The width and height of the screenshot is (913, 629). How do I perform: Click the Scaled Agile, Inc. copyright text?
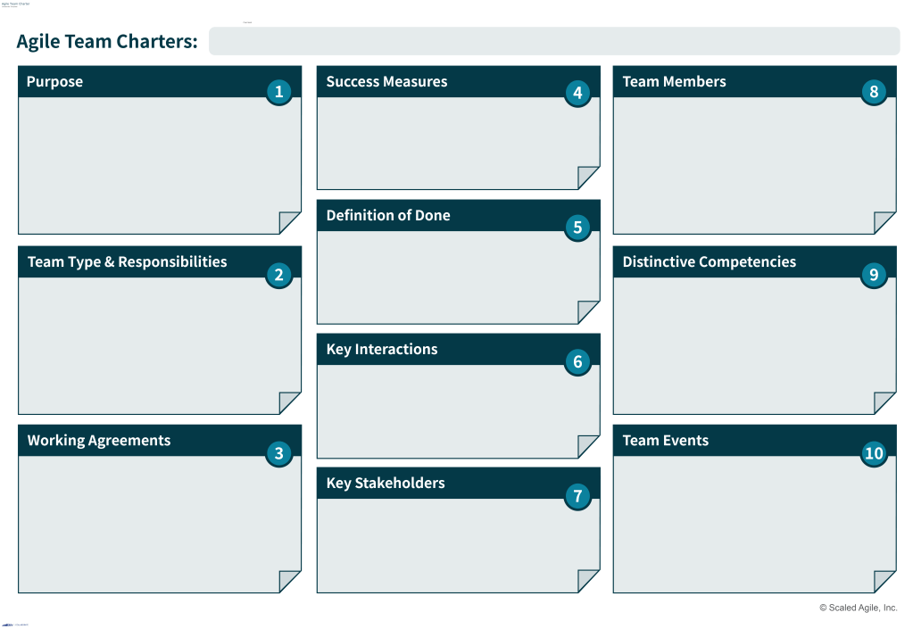pyautogui.click(x=858, y=608)
